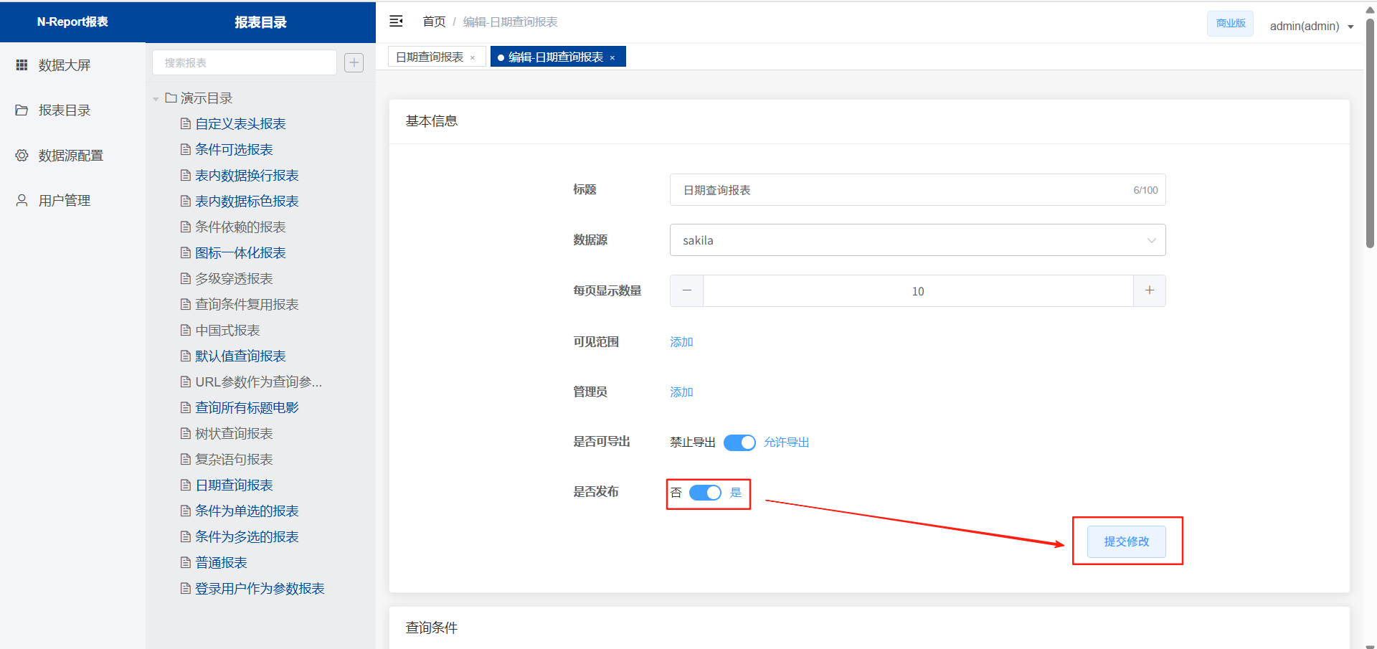Image resolution: width=1377 pixels, height=649 pixels.
Task: Open 报表目录 folder icon in the sidebar
Action: click(22, 110)
